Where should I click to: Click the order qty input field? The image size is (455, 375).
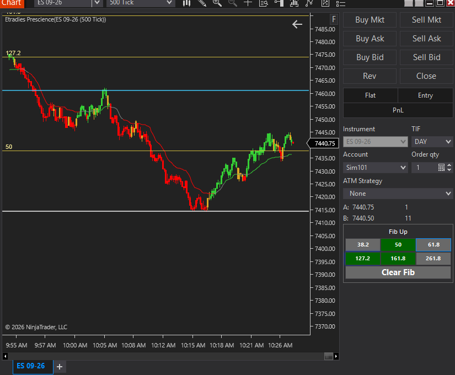pyautogui.click(x=425, y=168)
